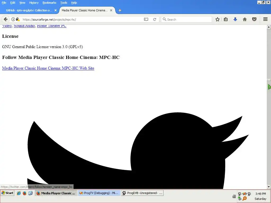The height and width of the screenshot is (203, 271).
Task: Open the Downloads arrow icon
Action: (x=235, y=19)
